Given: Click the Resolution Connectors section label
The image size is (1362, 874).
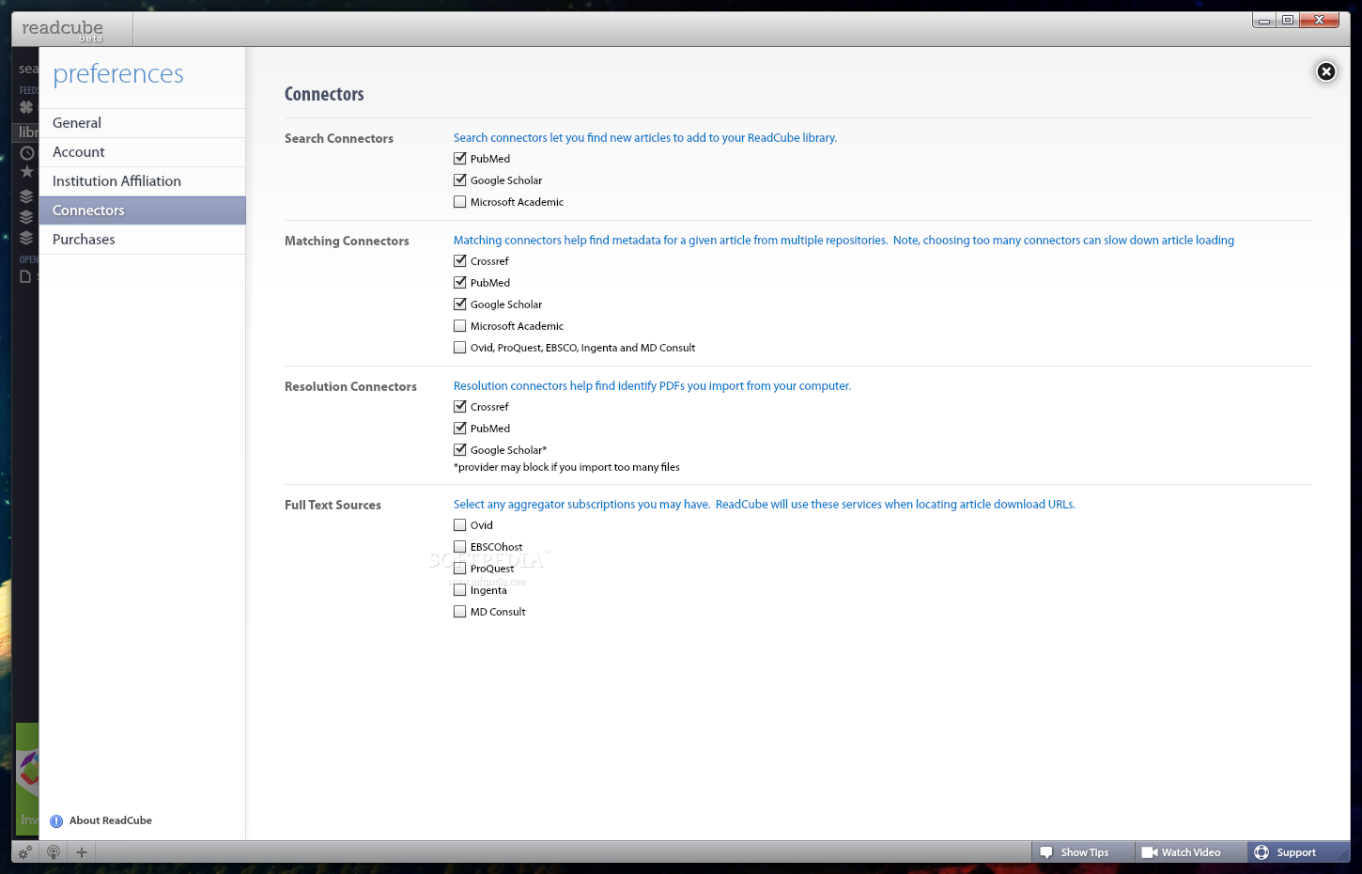Looking at the screenshot, I should click(350, 386).
